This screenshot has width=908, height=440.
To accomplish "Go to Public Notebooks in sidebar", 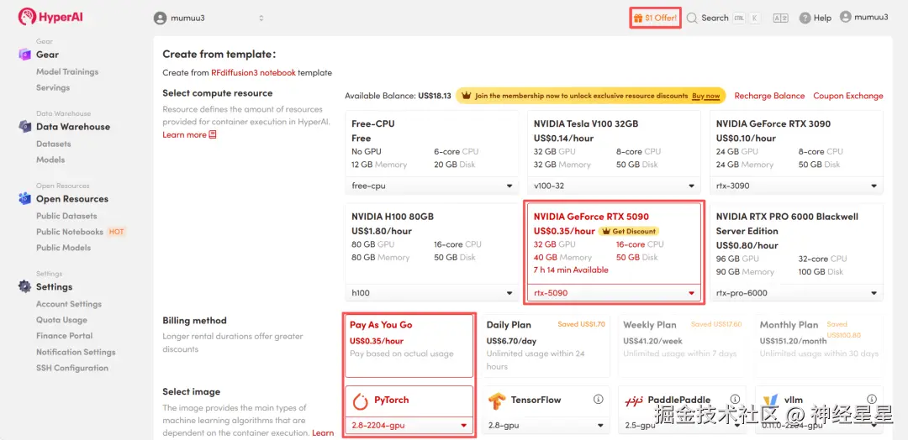I will pos(70,232).
